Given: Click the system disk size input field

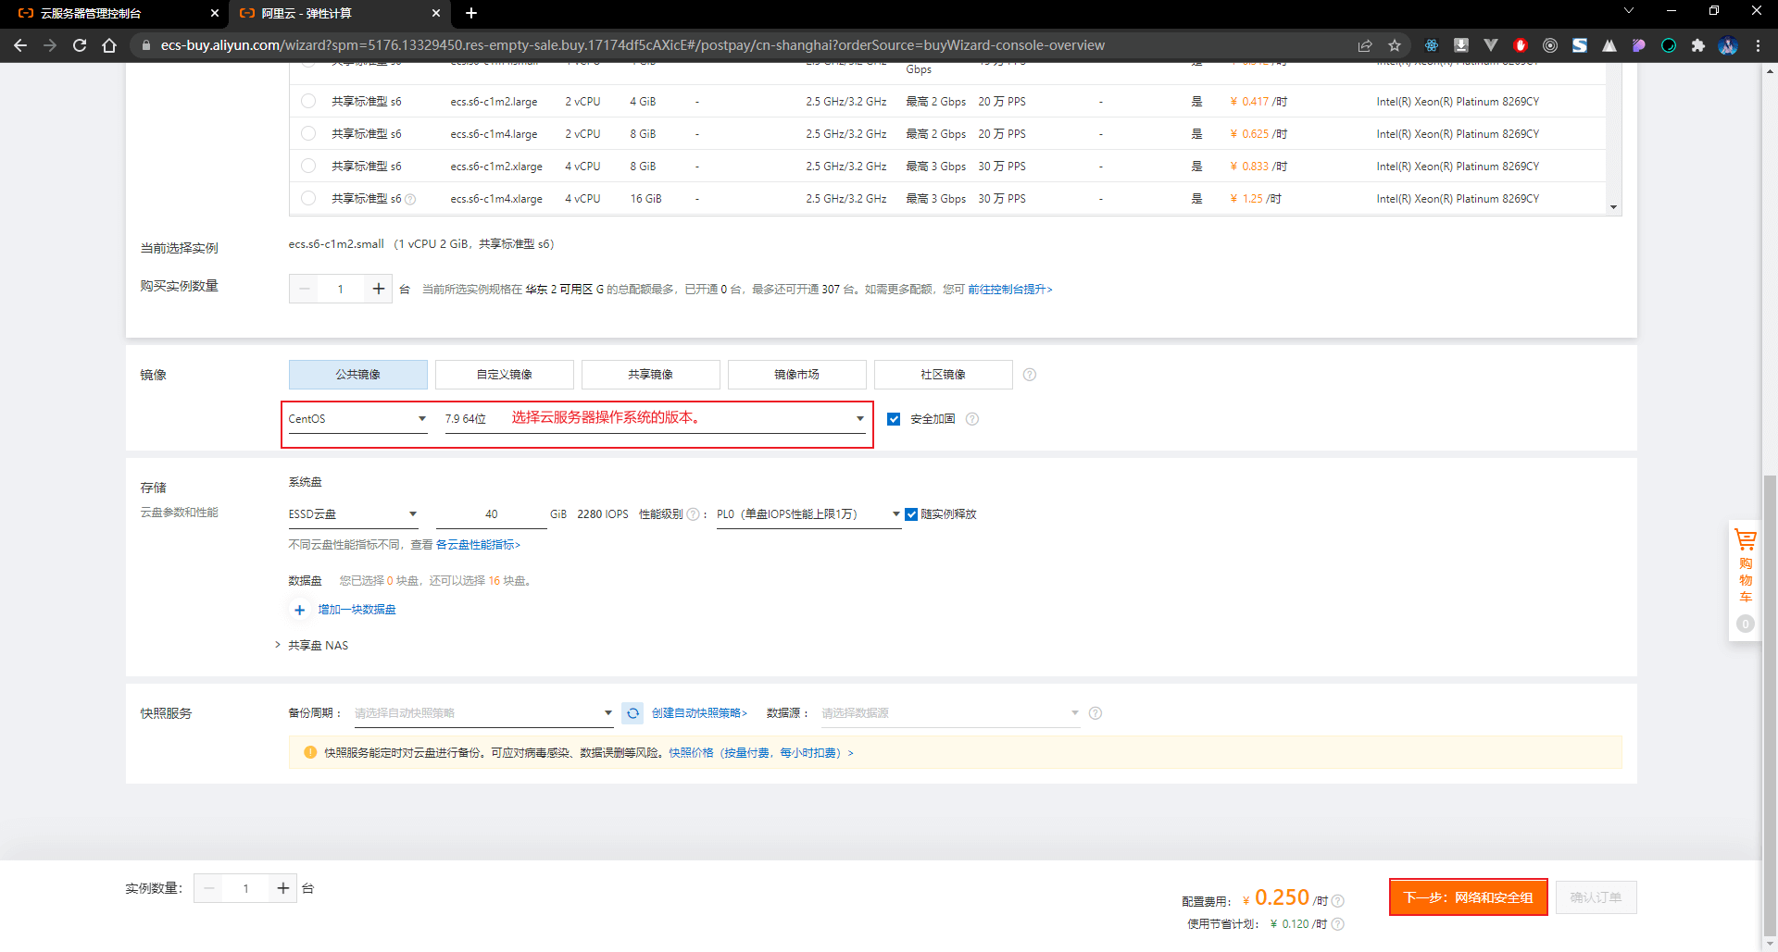Looking at the screenshot, I should [x=492, y=514].
